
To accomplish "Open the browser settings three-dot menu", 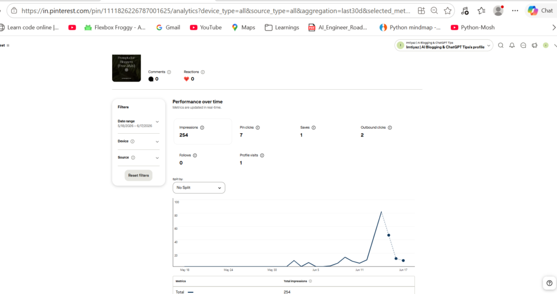I will [515, 11].
